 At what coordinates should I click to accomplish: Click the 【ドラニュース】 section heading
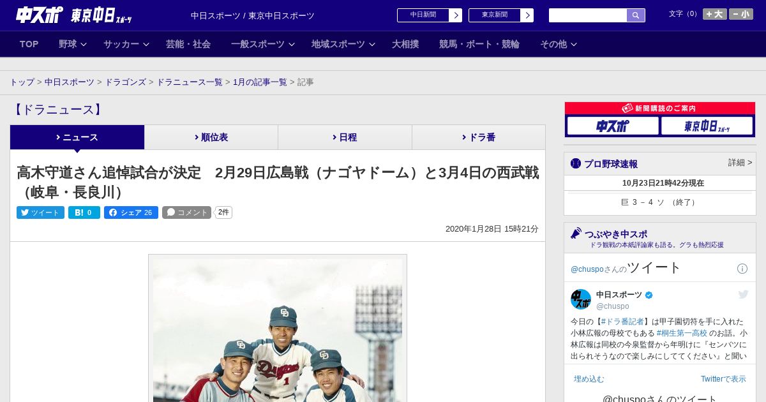click(x=57, y=110)
